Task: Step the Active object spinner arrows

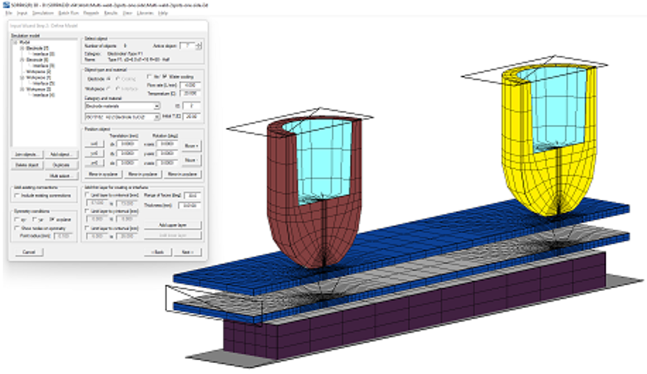Action: 199,45
